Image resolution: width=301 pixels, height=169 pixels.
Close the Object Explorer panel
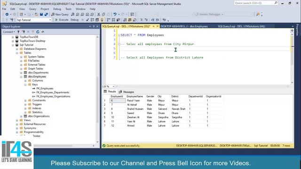click(97, 26)
